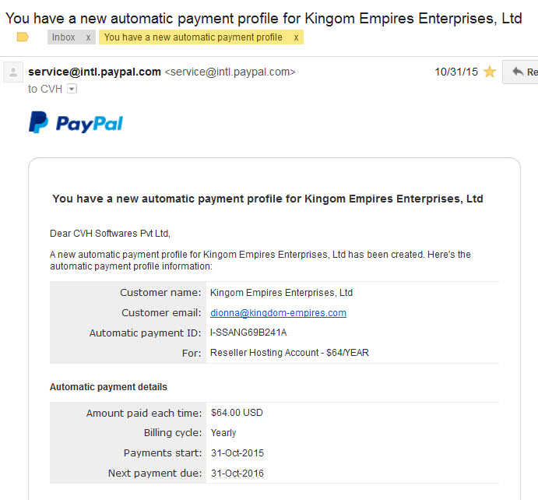Open the sender's profile avatar icon
Image resolution: width=538 pixels, height=500 pixels.
tap(13, 72)
